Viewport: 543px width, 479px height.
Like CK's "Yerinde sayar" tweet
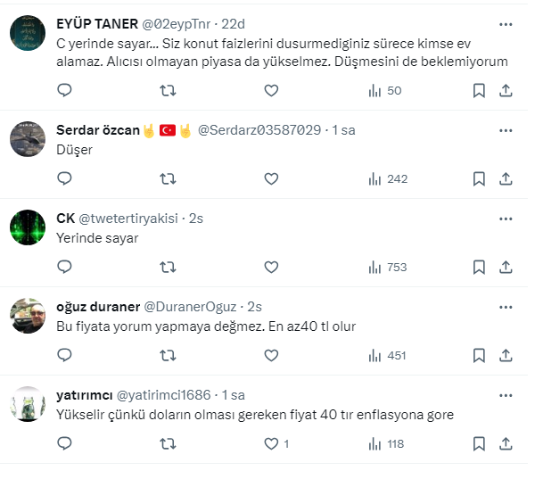(271, 267)
